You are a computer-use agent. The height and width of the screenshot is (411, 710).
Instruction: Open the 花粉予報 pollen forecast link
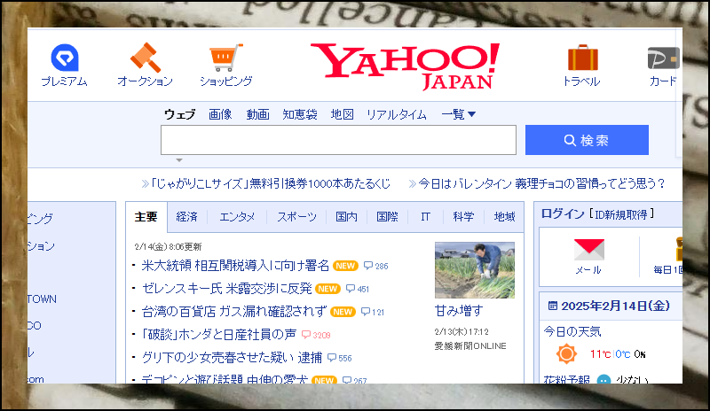[567, 380]
